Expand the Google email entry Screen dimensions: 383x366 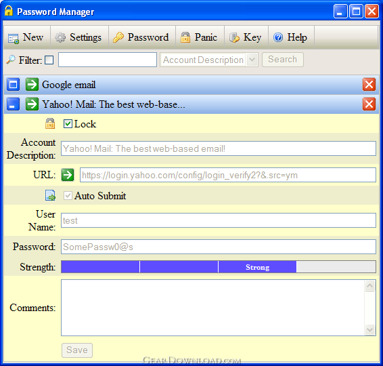[x=13, y=85]
